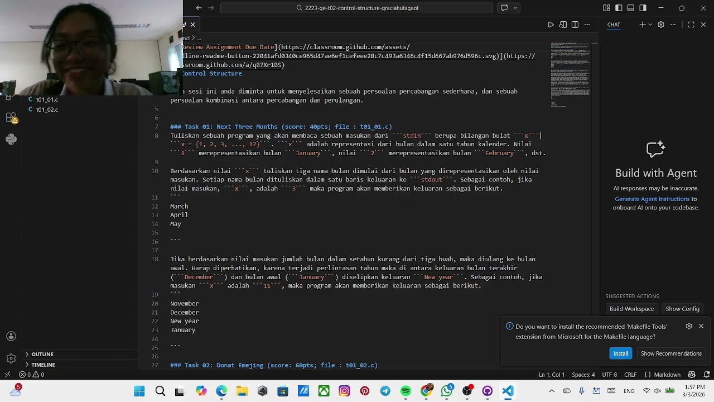This screenshot has height=402, width=714.
Task: Start a new chat with plus icon
Action: tap(642, 25)
